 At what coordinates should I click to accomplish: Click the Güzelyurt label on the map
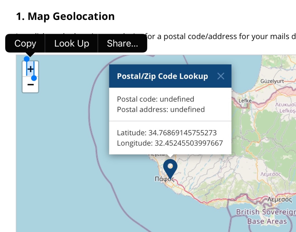coord(272,81)
